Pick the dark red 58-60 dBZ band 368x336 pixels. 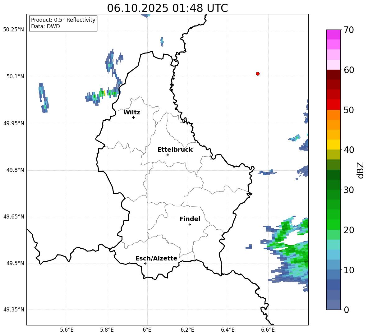click(x=333, y=75)
